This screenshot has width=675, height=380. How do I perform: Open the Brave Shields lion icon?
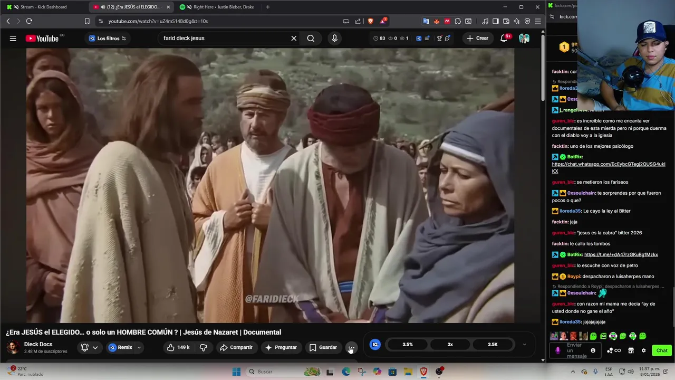click(x=370, y=21)
